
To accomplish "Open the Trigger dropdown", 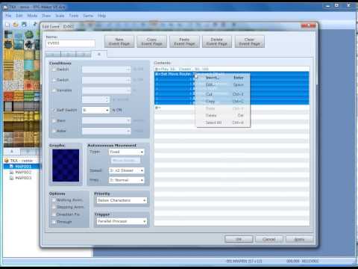I will (122, 221).
